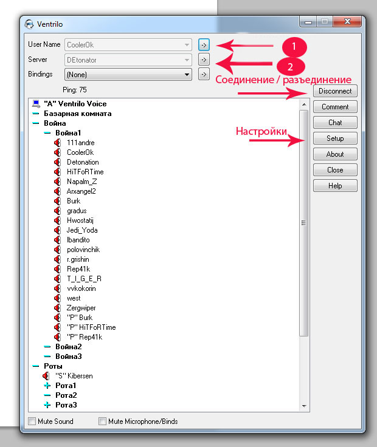The width and height of the screenshot is (377, 447).
Task: Click the speaker icon for Burk without the "P" prefix
Action: point(57,200)
